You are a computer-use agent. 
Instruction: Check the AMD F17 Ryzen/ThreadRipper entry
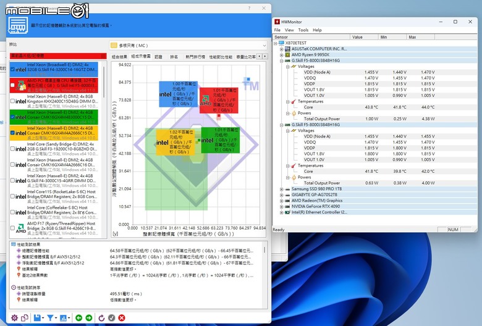(x=12, y=228)
